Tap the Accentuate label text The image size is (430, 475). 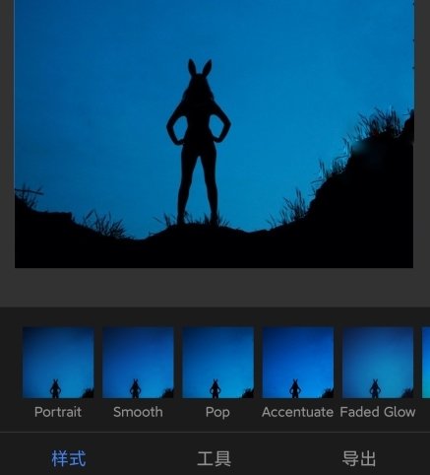click(297, 412)
